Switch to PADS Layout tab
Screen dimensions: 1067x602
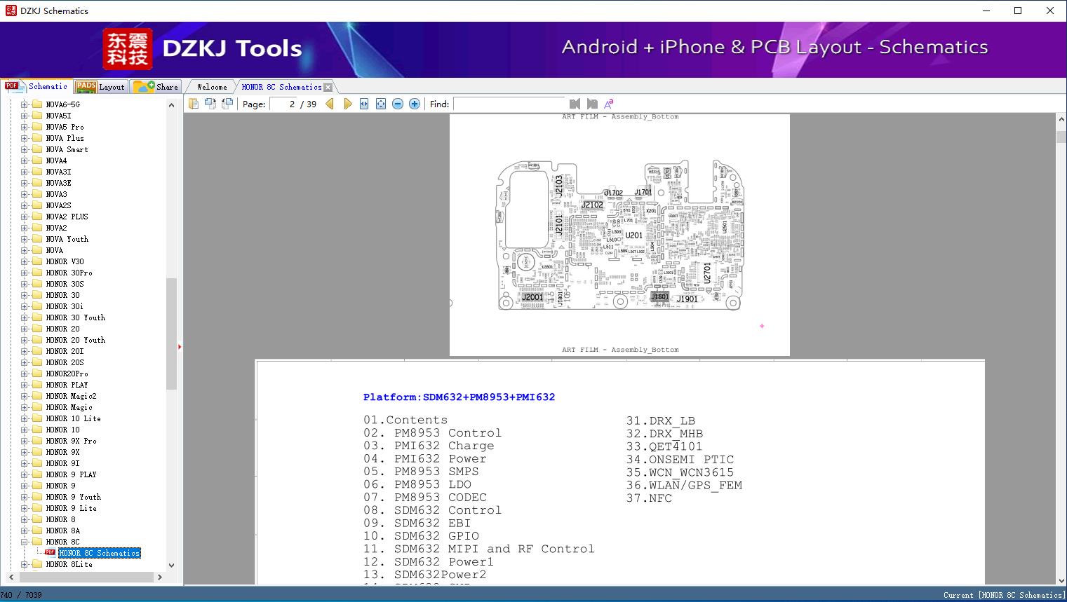tap(100, 87)
